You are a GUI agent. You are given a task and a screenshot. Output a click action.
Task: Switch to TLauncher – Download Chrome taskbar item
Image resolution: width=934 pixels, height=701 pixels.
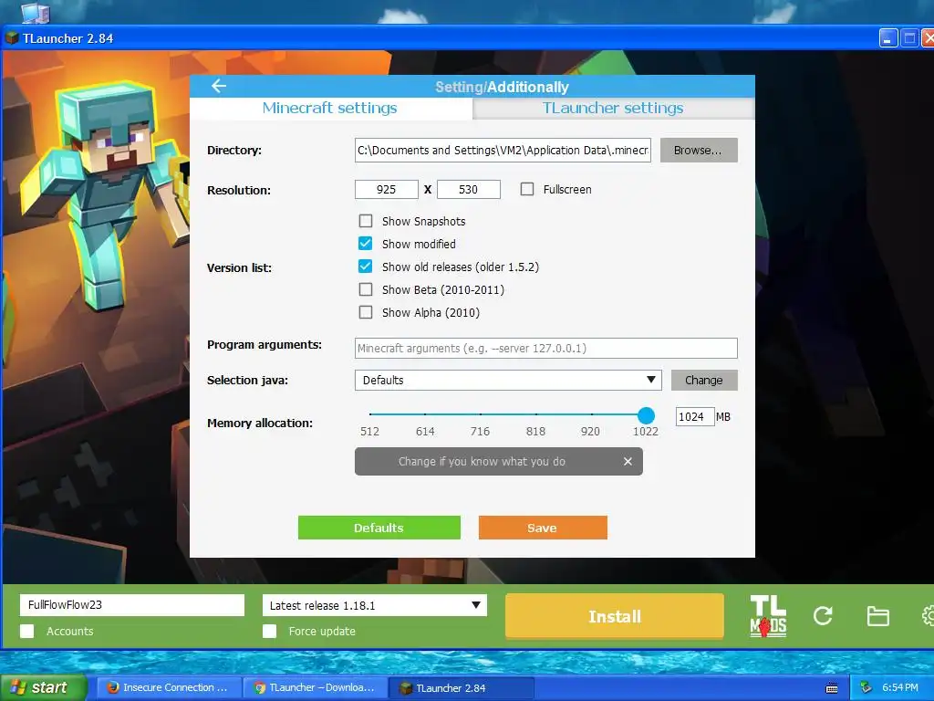pos(315,687)
